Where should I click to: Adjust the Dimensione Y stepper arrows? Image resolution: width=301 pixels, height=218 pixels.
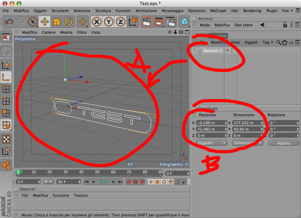pos(262,129)
